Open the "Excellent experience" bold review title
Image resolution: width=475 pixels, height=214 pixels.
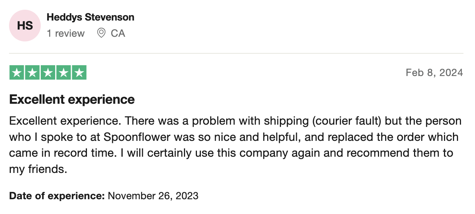click(x=72, y=99)
